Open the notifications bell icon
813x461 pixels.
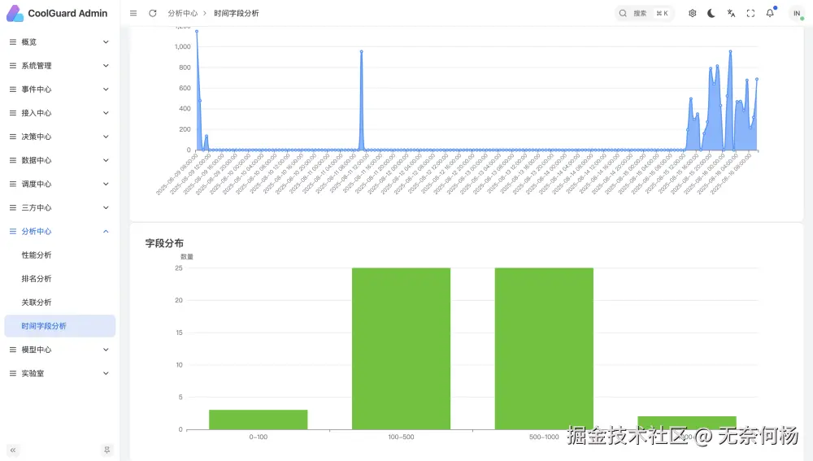point(770,14)
